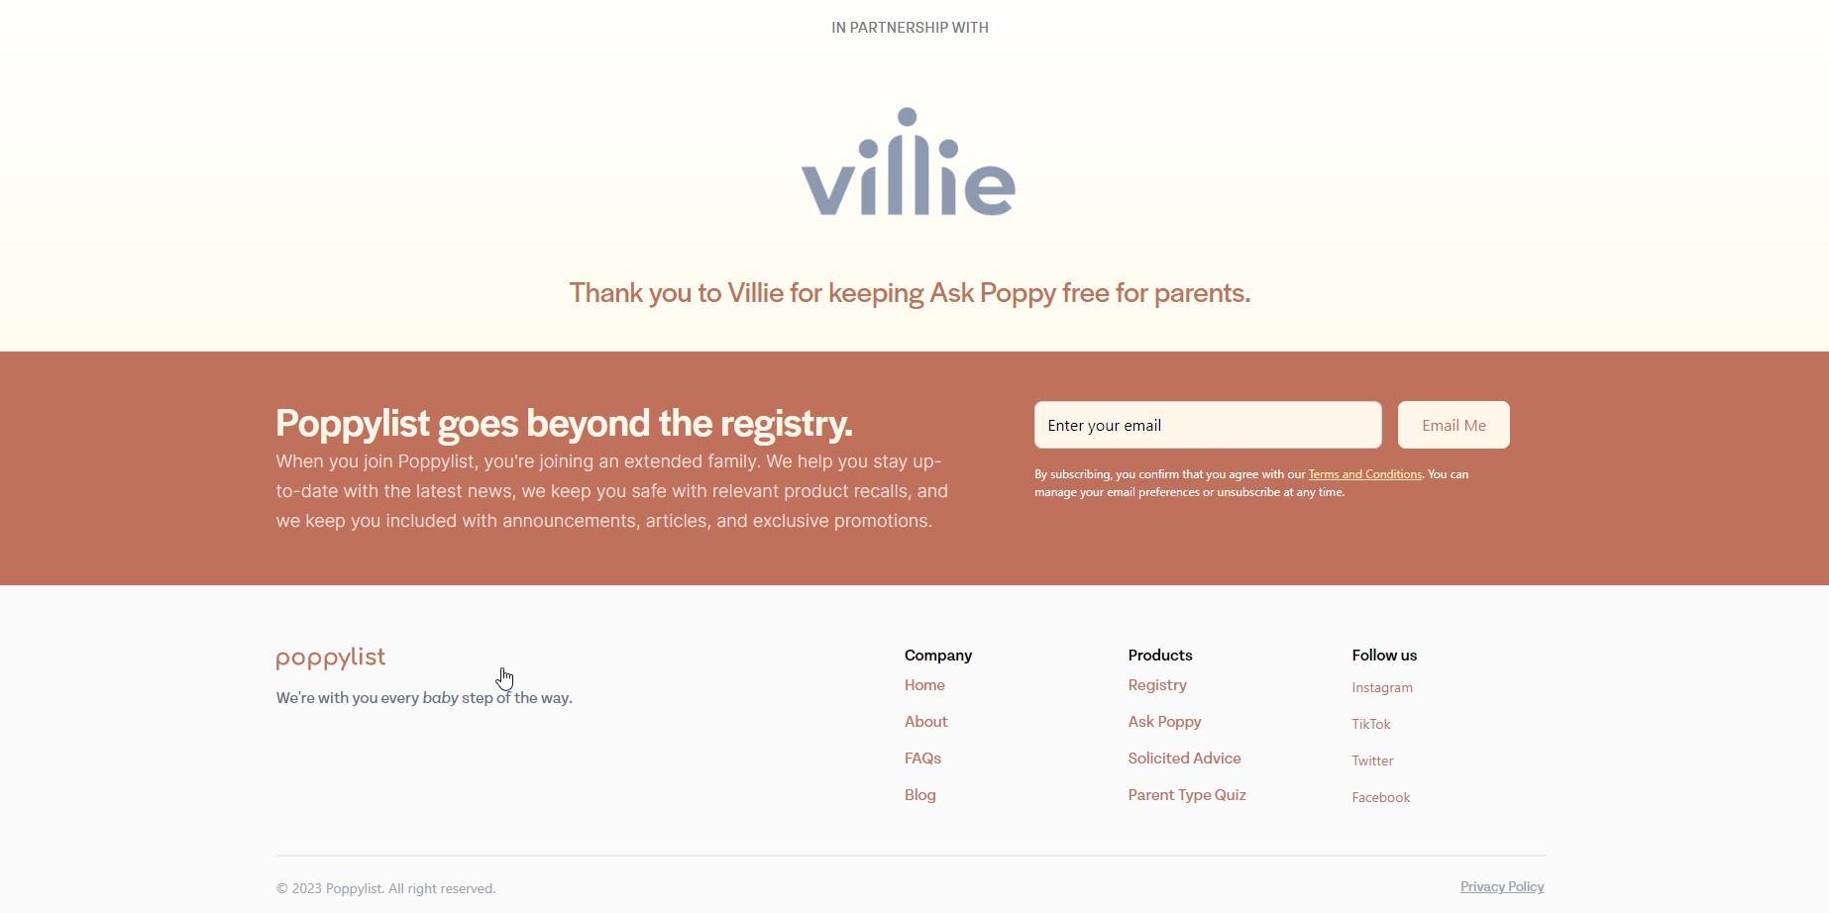The width and height of the screenshot is (1829, 913).
Task: Click the Poppylist goes beyond the registry heading
Action: tap(564, 423)
